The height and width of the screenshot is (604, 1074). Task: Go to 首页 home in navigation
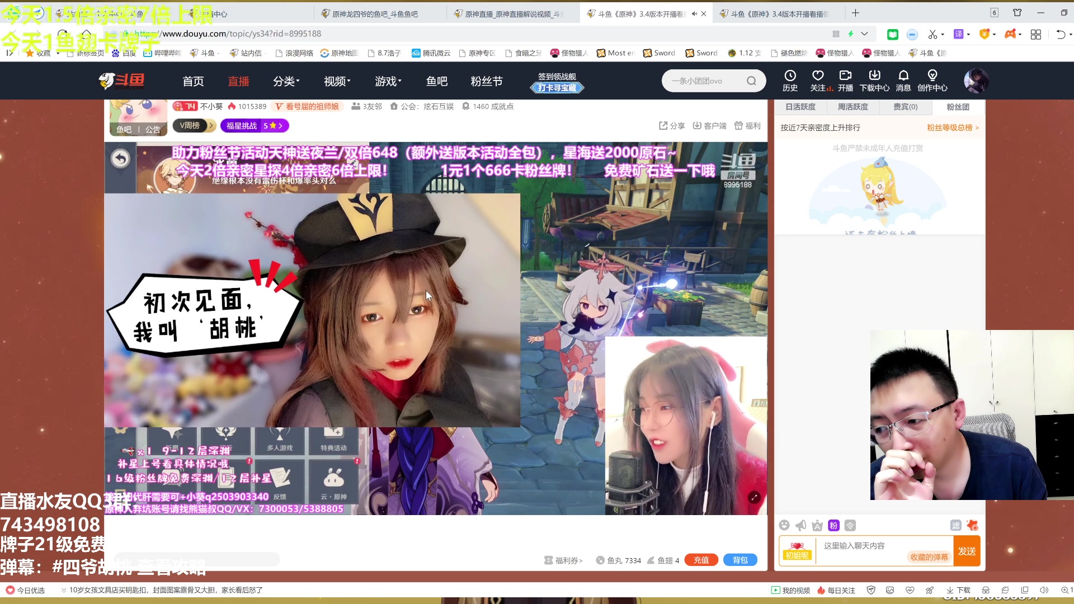pyautogui.click(x=193, y=81)
